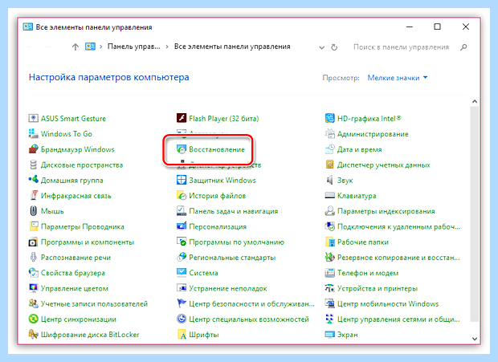Open the Свойства браузера icon
Image resolution: width=498 pixels, height=362 pixels.
click(34, 273)
